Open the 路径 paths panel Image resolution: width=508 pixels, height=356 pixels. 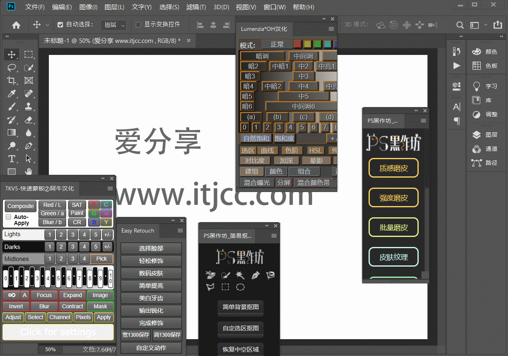coord(485,162)
